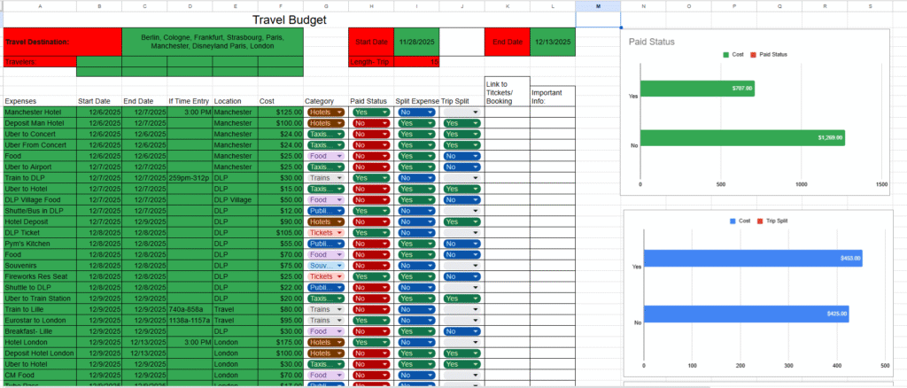The image size is (907, 388).
Task: Open Trip Split dropdown for Uber to Airport
Action: (462, 167)
